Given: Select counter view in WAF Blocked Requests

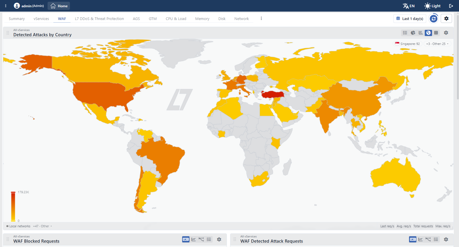Looking at the screenshot, I should [186, 239].
